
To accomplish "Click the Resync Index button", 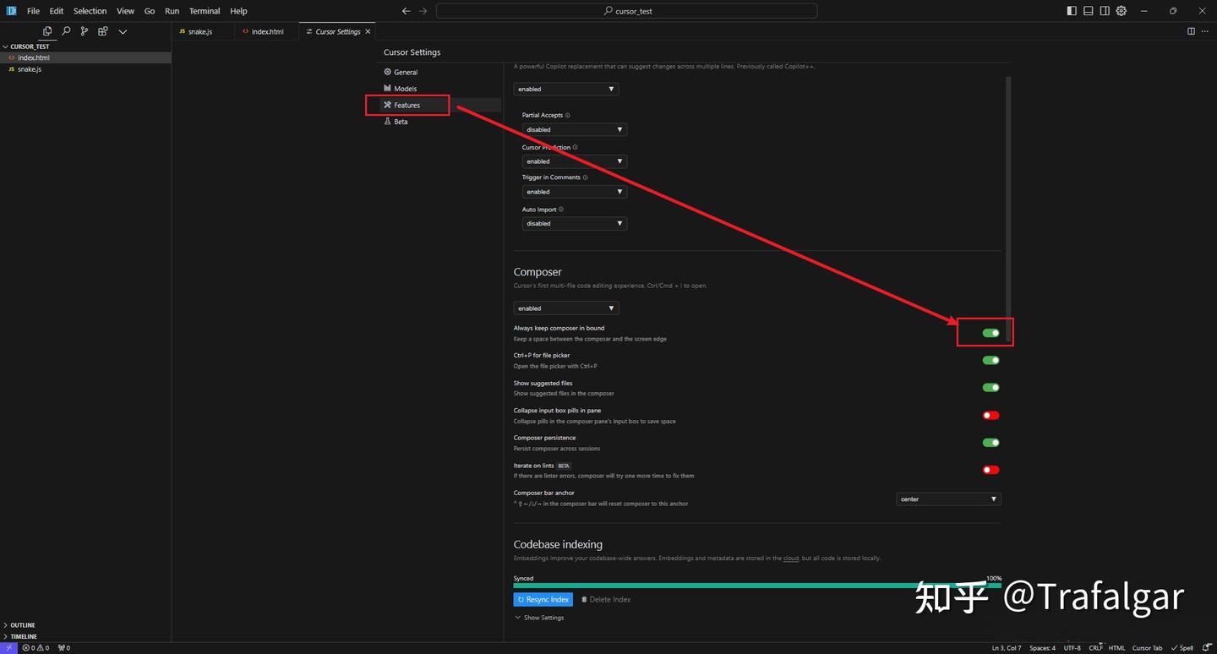I will pyautogui.click(x=543, y=599).
